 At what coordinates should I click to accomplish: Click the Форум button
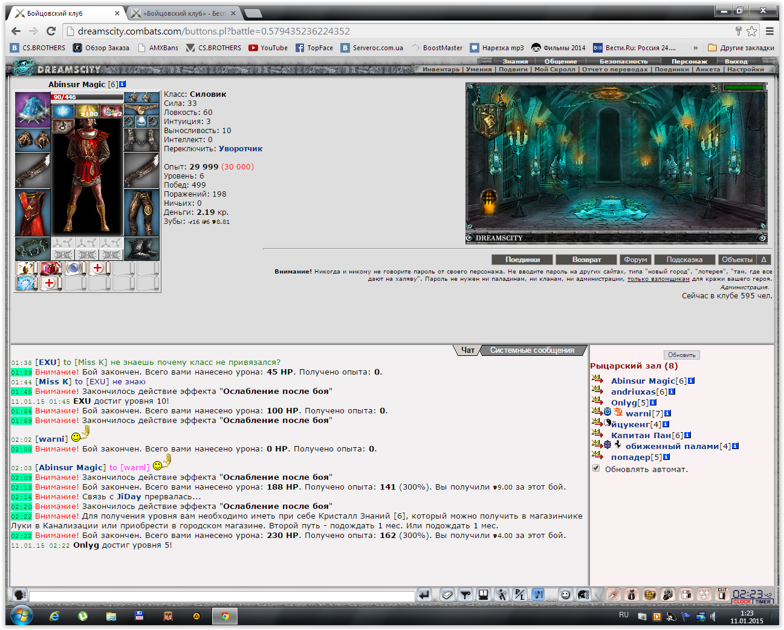(635, 260)
